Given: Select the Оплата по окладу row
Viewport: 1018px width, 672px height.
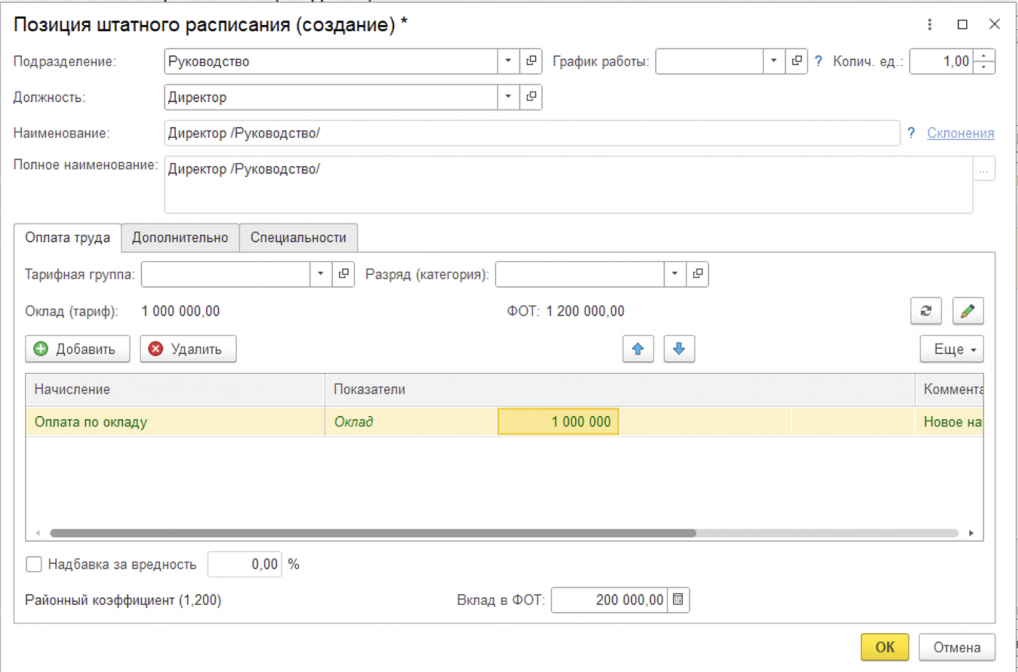Looking at the screenshot, I should [x=504, y=422].
